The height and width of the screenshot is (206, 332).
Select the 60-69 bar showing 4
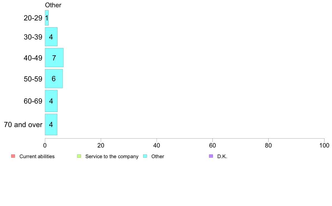click(51, 101)
